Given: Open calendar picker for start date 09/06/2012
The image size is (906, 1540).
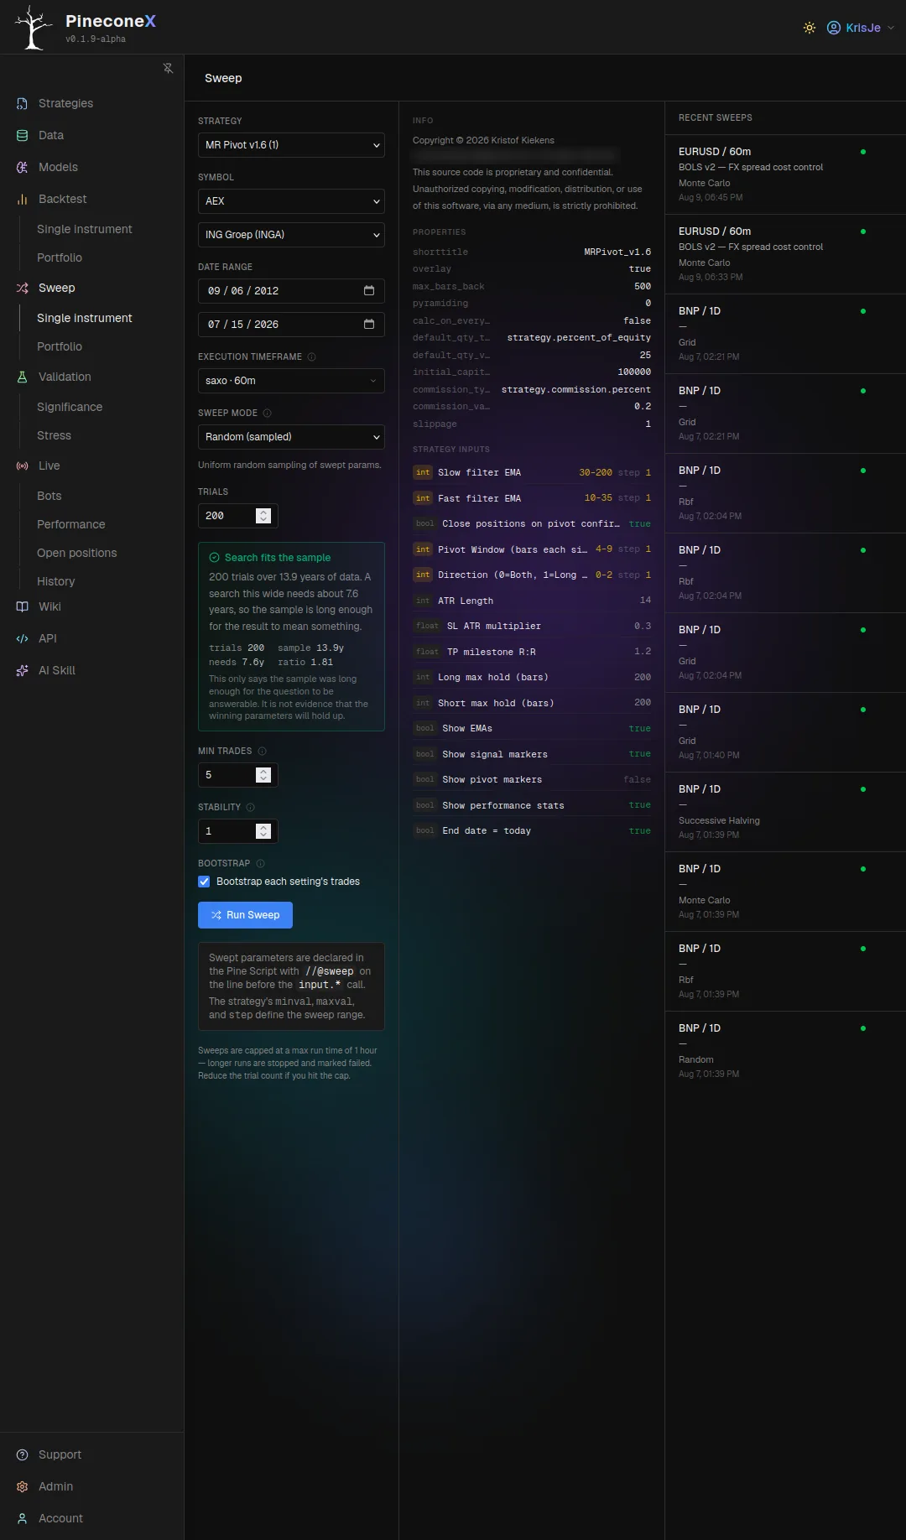Looking at the screenshot, I should click(368, 291).
